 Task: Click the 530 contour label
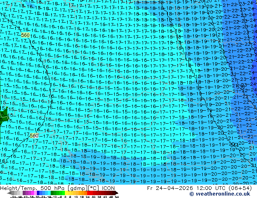[240, 86]
